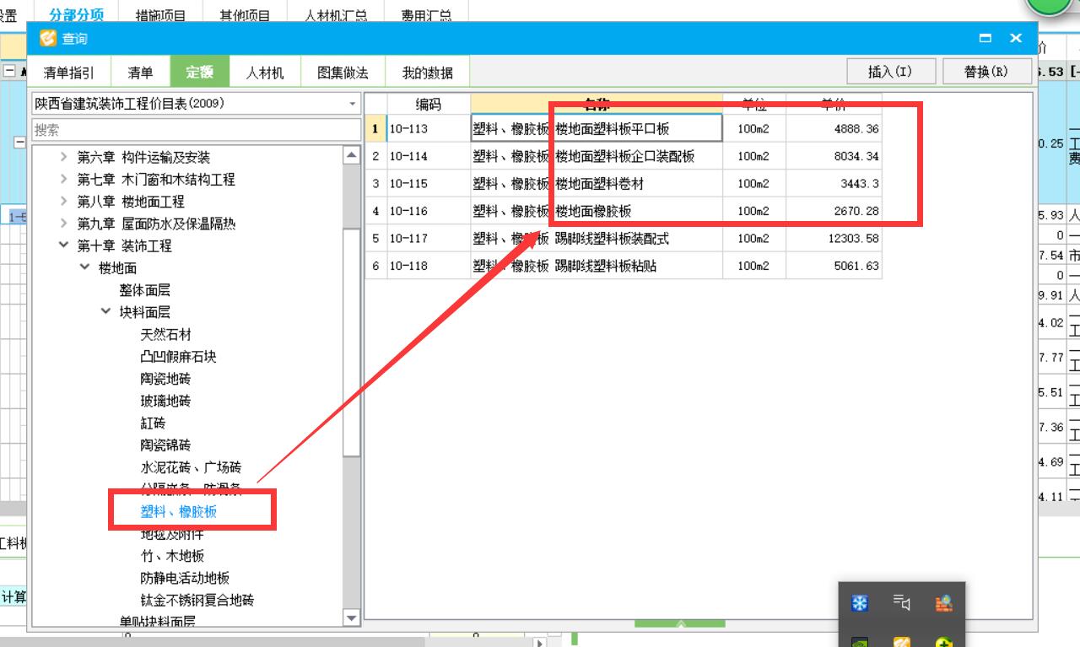Select 整体面层 in the tree
Image resolution: width=1080 pixels, height=647 pixels.
144,290
